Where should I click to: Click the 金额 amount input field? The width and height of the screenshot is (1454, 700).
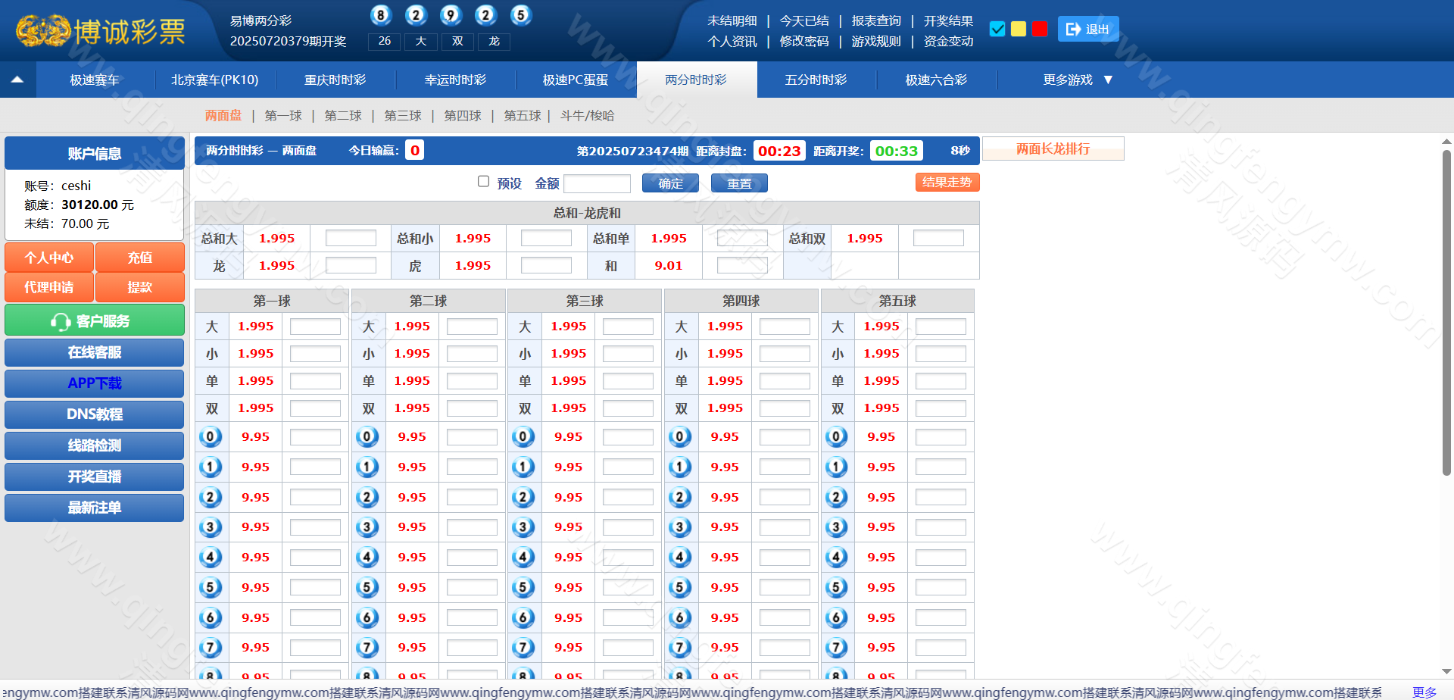click(597, 183)
